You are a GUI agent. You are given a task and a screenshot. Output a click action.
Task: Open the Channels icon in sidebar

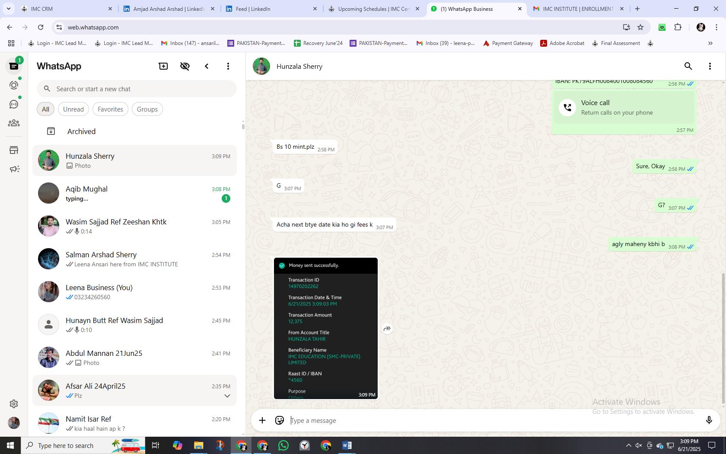click(14, 104)
